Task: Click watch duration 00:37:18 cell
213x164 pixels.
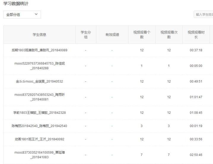Action: click(196, 50)
